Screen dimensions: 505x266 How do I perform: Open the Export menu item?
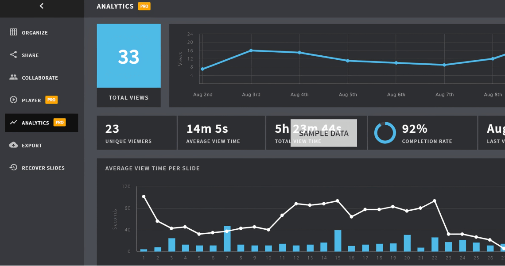click(x=42, y=145)
